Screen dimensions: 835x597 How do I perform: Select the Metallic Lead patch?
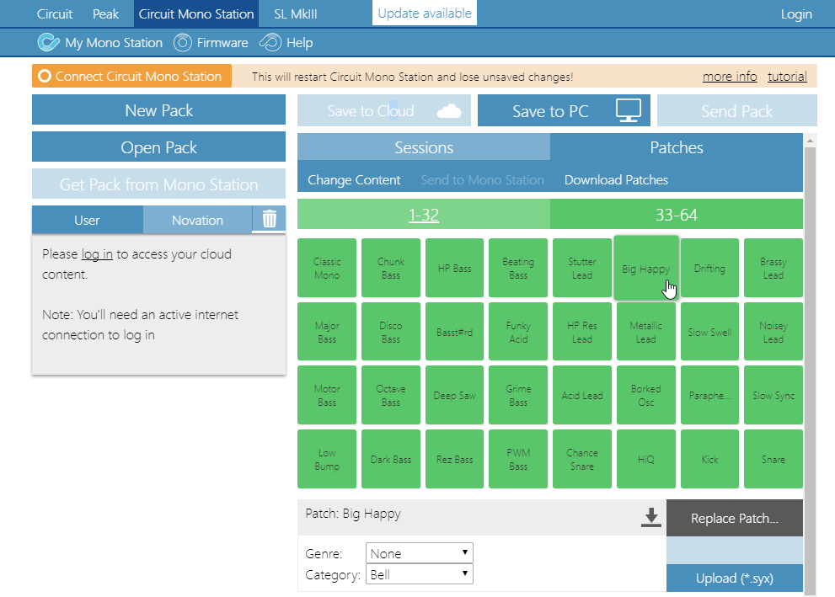(x=646, y=332)
